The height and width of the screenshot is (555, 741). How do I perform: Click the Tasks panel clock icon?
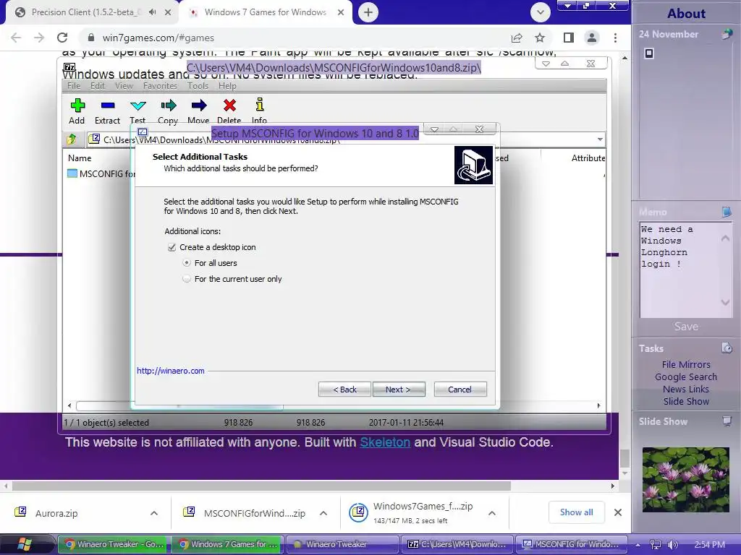click(x=727, y=348)
